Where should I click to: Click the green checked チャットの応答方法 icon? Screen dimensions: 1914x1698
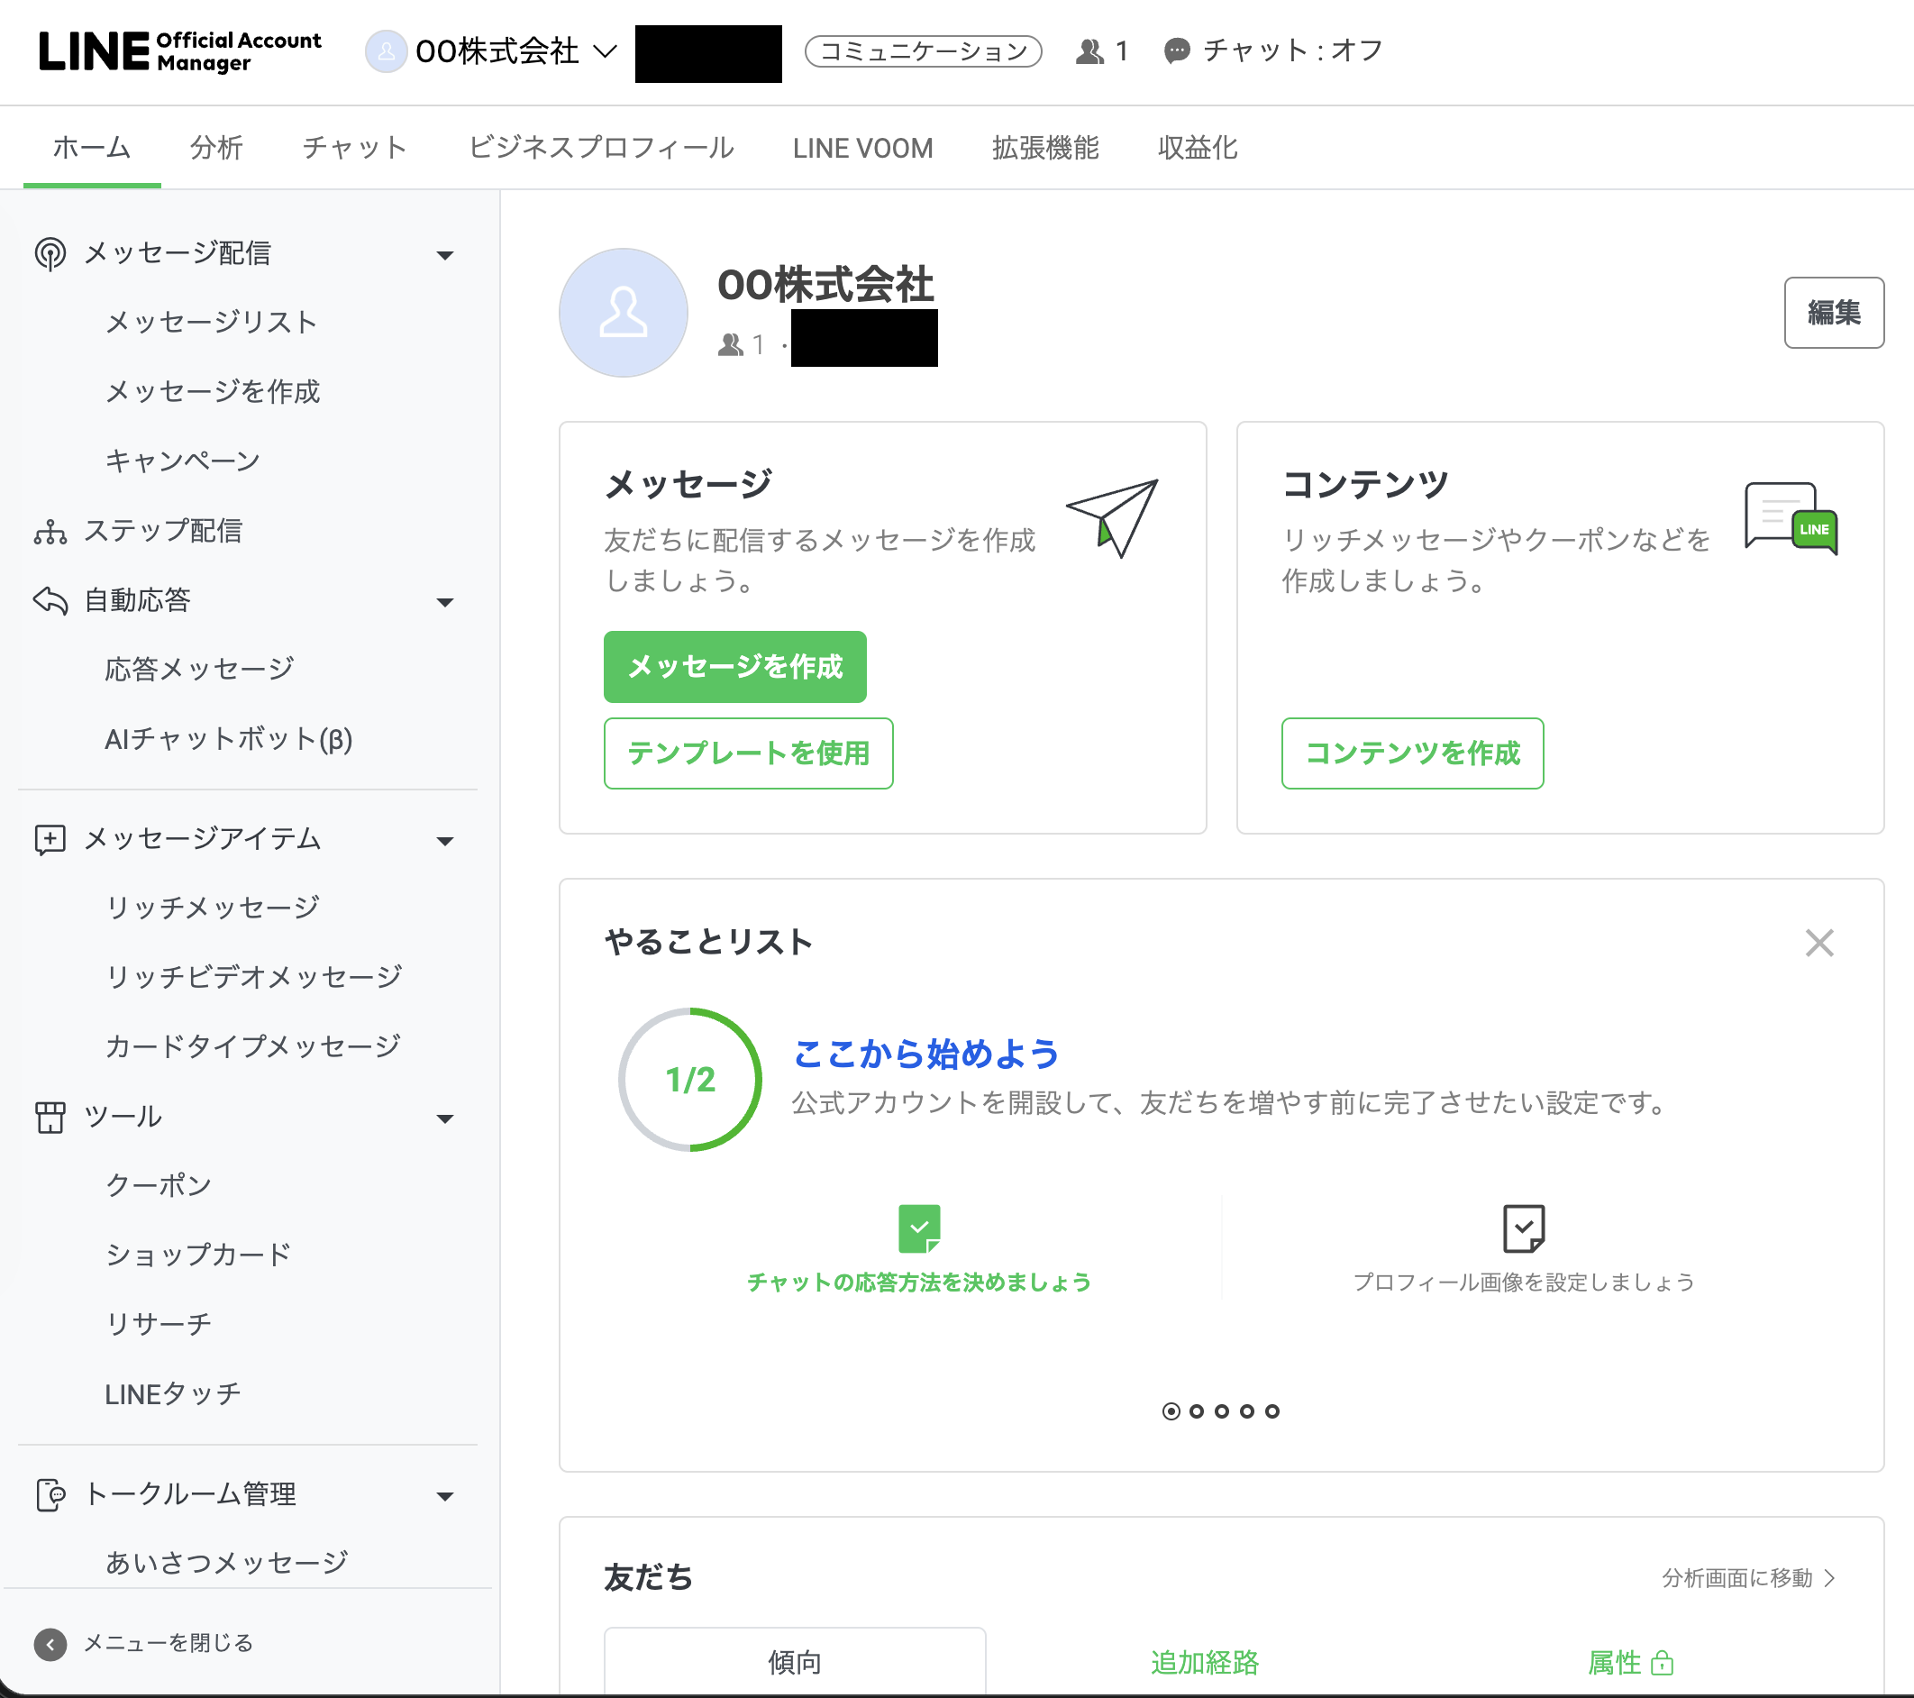click(919, 1228)
